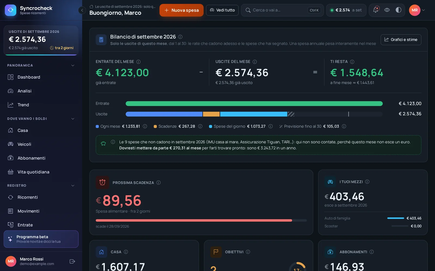Click the alarm clock icon of Prossima scadenza
The image size is (435, 271).
pos(102,182)
